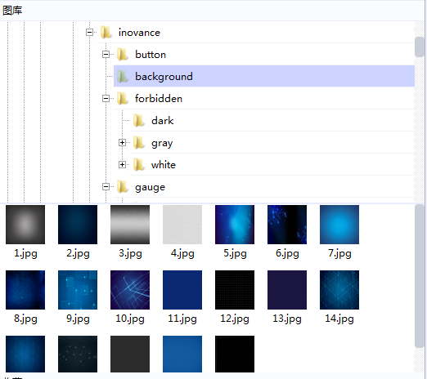This screenshot has width=427, height=379.
Task: Pick the 7.jpg bright blue thumbnail
Action: (x=339, y=225)
